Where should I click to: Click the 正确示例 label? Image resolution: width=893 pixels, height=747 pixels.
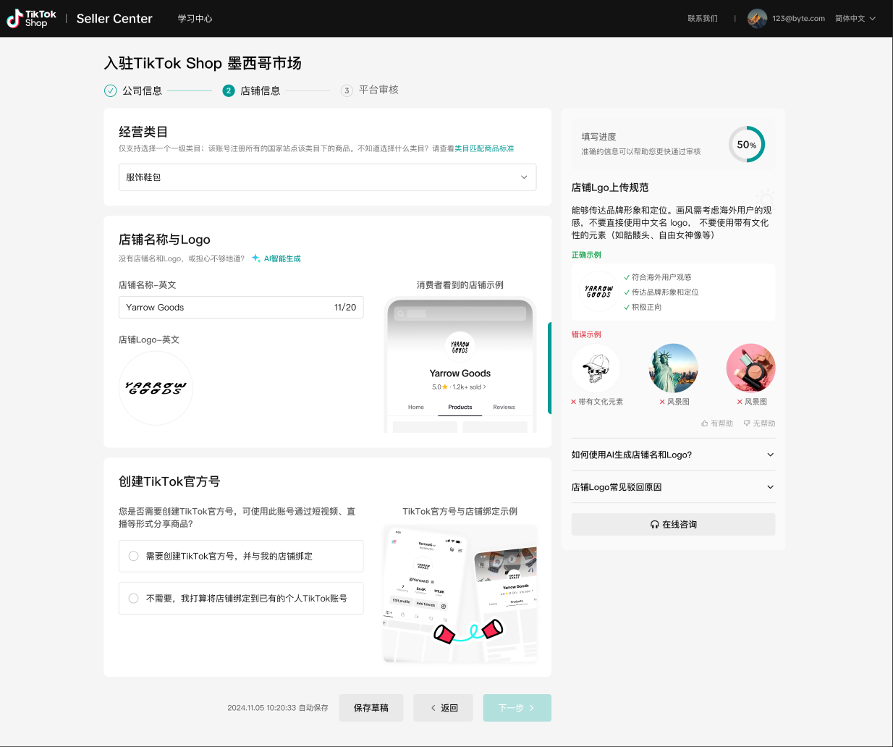point(586,255)
